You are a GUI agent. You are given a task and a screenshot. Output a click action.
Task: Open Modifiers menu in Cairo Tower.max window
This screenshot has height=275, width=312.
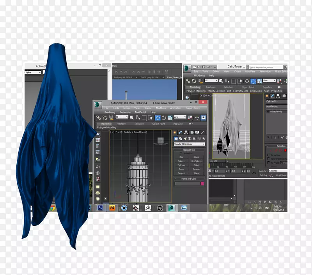[161, 108]
